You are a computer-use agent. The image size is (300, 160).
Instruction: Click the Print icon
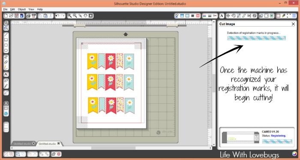[x=29, y=16]
